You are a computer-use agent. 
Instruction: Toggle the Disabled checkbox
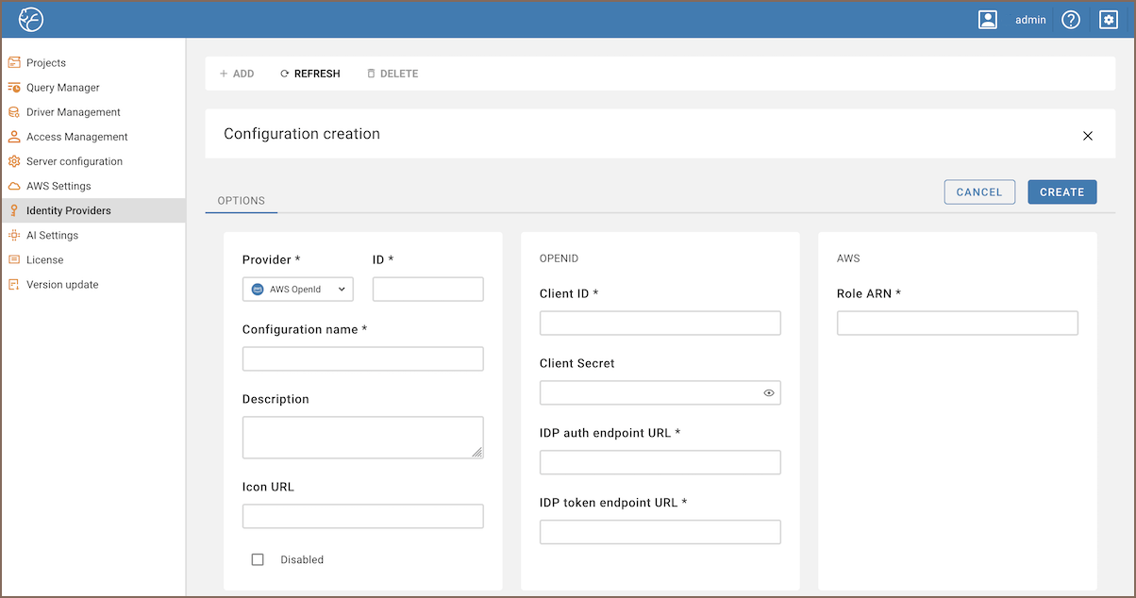pos(258,559)
